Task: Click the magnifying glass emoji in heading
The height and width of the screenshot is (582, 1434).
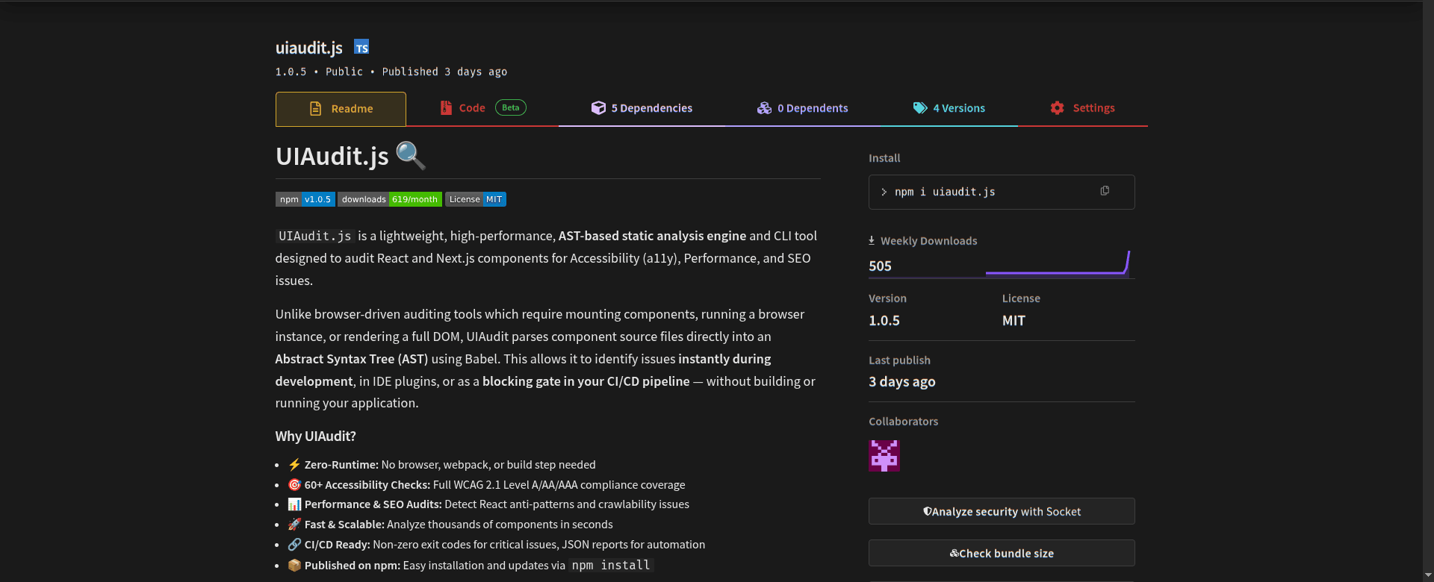Action: pyautogui.click(x=411, y=156)
